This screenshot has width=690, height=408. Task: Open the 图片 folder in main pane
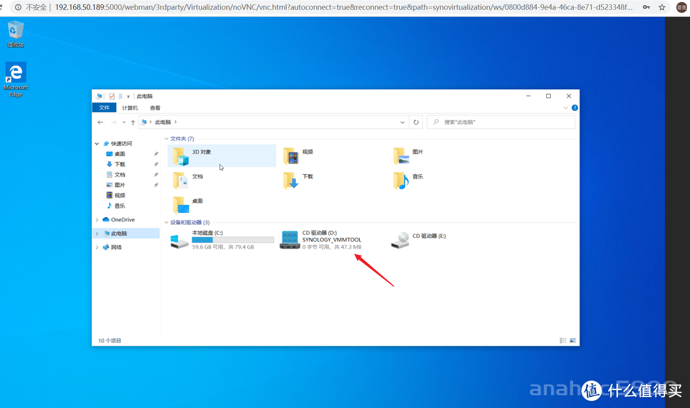point(408,156)
